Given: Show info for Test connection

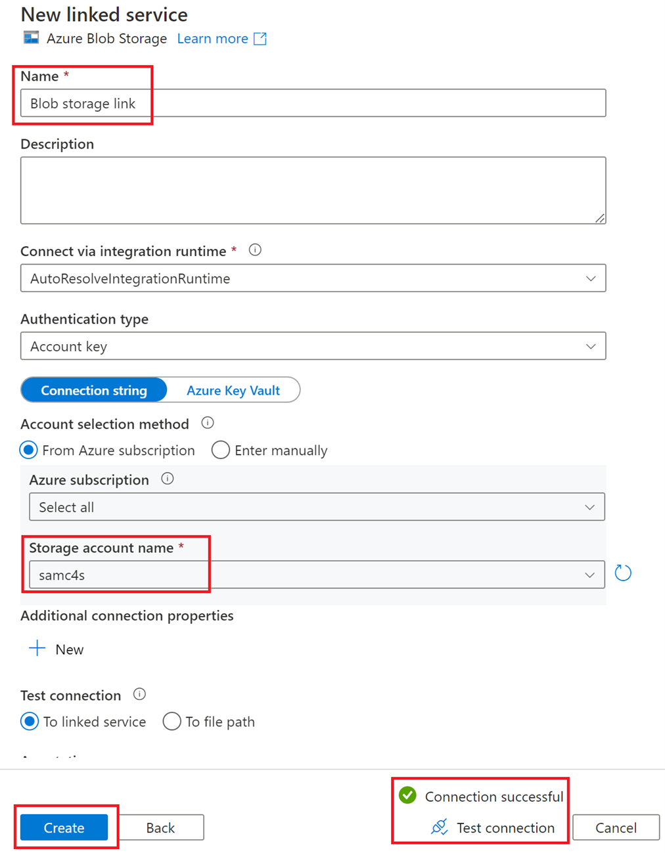Looking at the screenshot, I should [139, 694].
